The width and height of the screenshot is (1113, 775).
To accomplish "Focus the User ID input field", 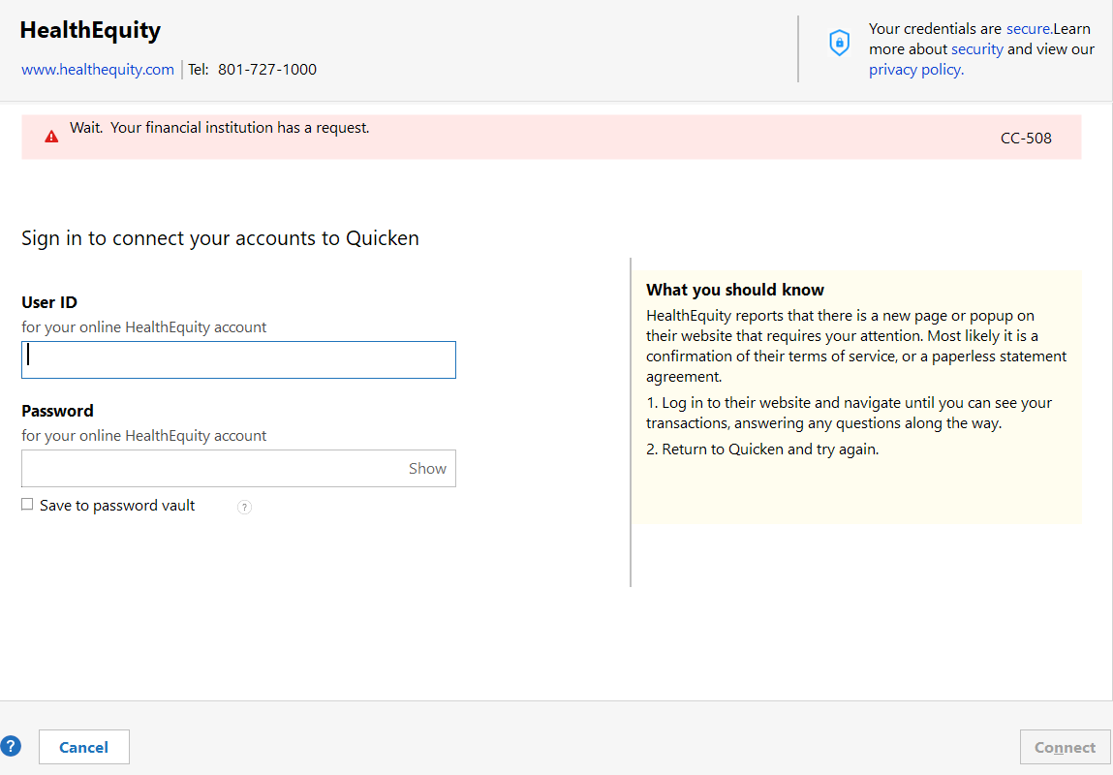I will 238,359.
